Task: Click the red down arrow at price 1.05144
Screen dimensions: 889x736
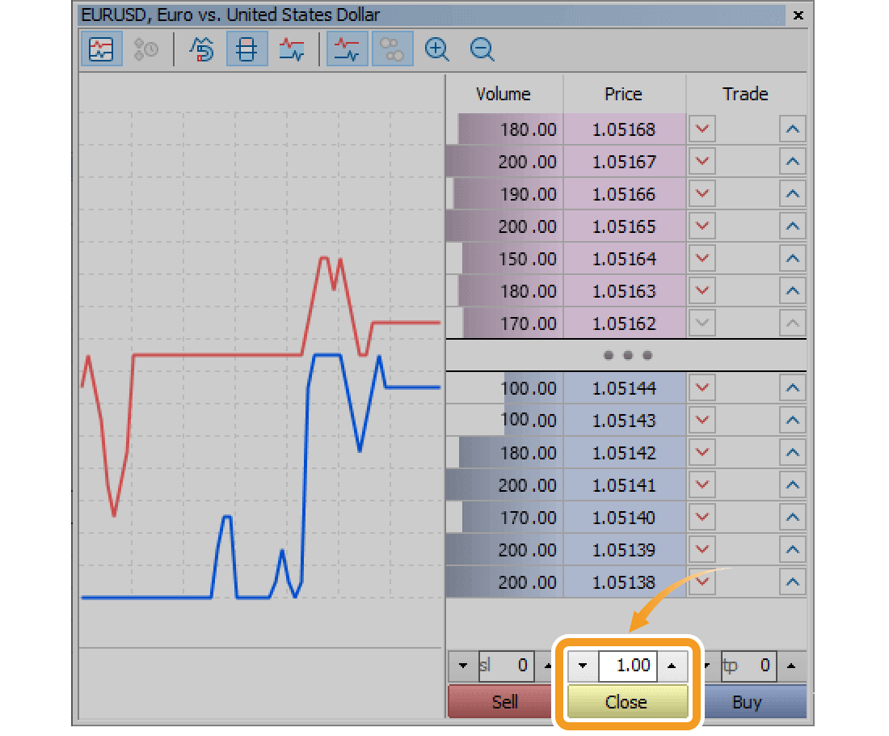Action: tap(702, 388)
